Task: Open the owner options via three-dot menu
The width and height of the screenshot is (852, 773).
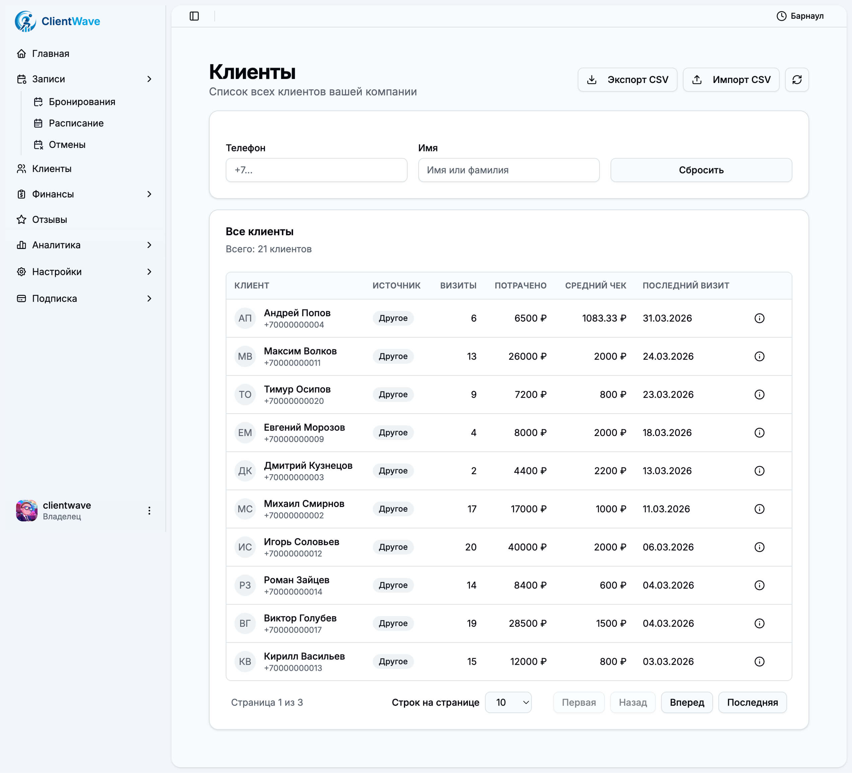Action: (x=149, y=510)
